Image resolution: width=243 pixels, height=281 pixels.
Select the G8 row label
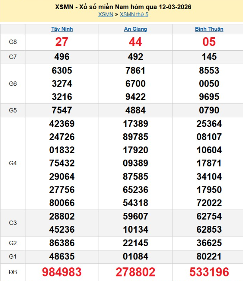pyautogui.click(x=13, y=42)
